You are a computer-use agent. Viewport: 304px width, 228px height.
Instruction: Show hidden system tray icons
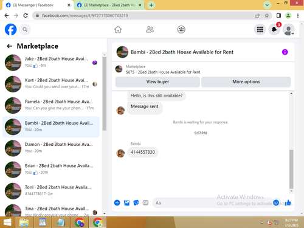(262, 223)
